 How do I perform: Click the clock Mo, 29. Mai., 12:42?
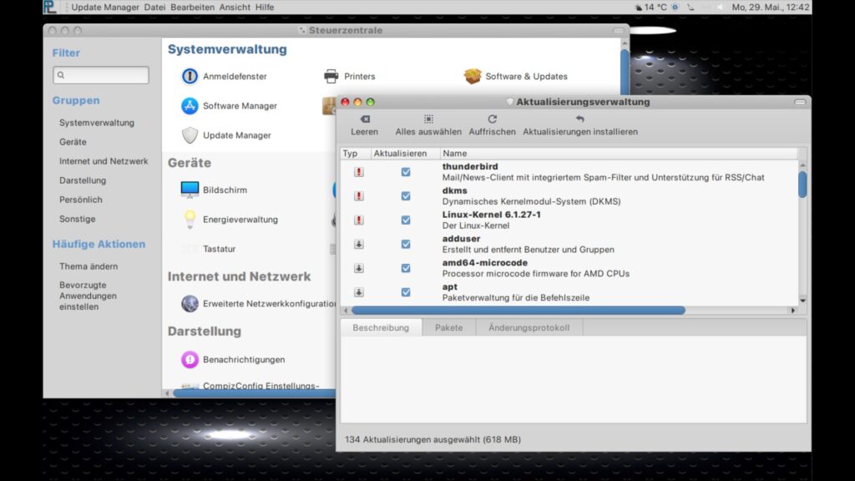click(x=770, y=7)
